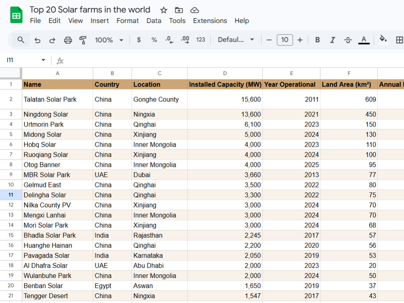Increase font size with plus button

(x=300, y=40)
